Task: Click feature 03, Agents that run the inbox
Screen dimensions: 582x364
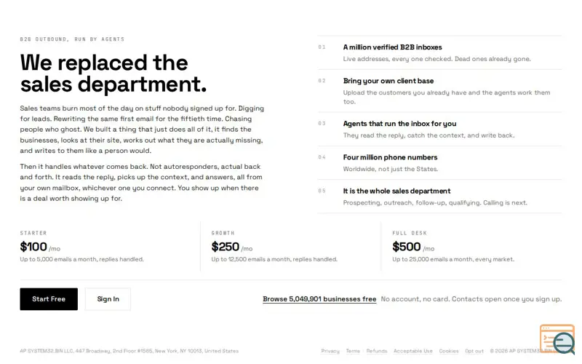Action: pyautogui.click(x=439, y=130)
